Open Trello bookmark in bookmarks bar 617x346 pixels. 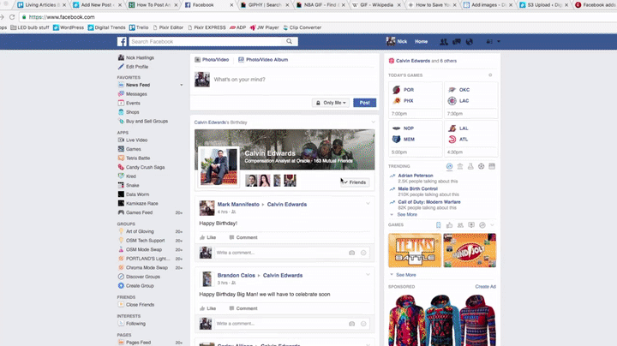tap(139, 27)
